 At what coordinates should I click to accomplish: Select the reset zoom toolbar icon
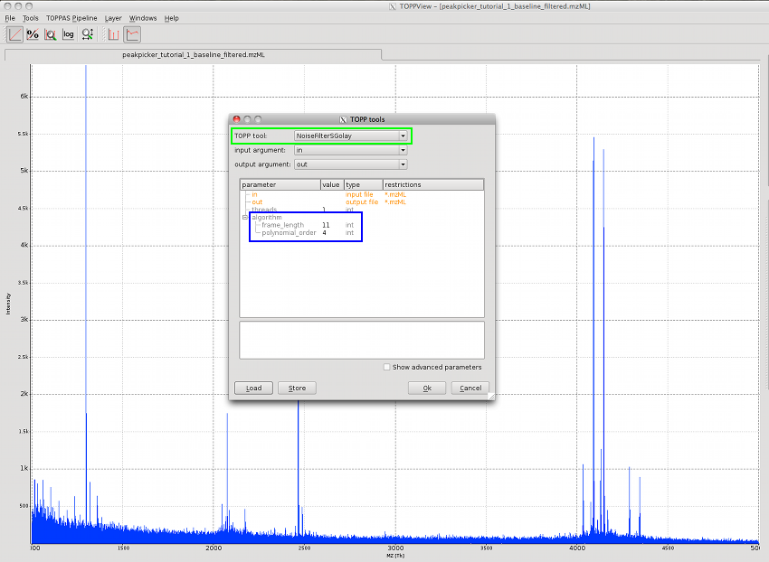[x=14, y=34]
